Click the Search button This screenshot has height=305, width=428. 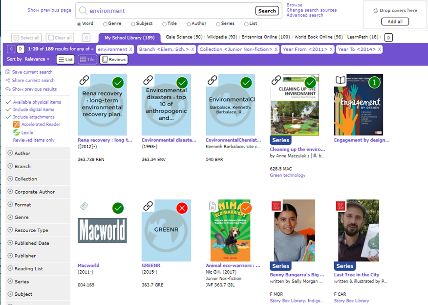point(267,11)
